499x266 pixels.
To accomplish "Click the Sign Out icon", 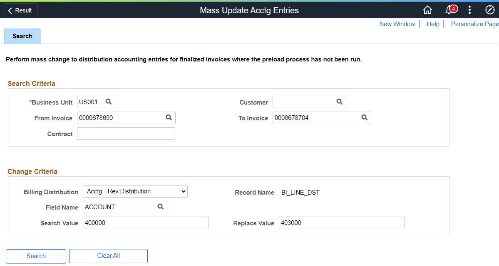I will pos(489,10).
